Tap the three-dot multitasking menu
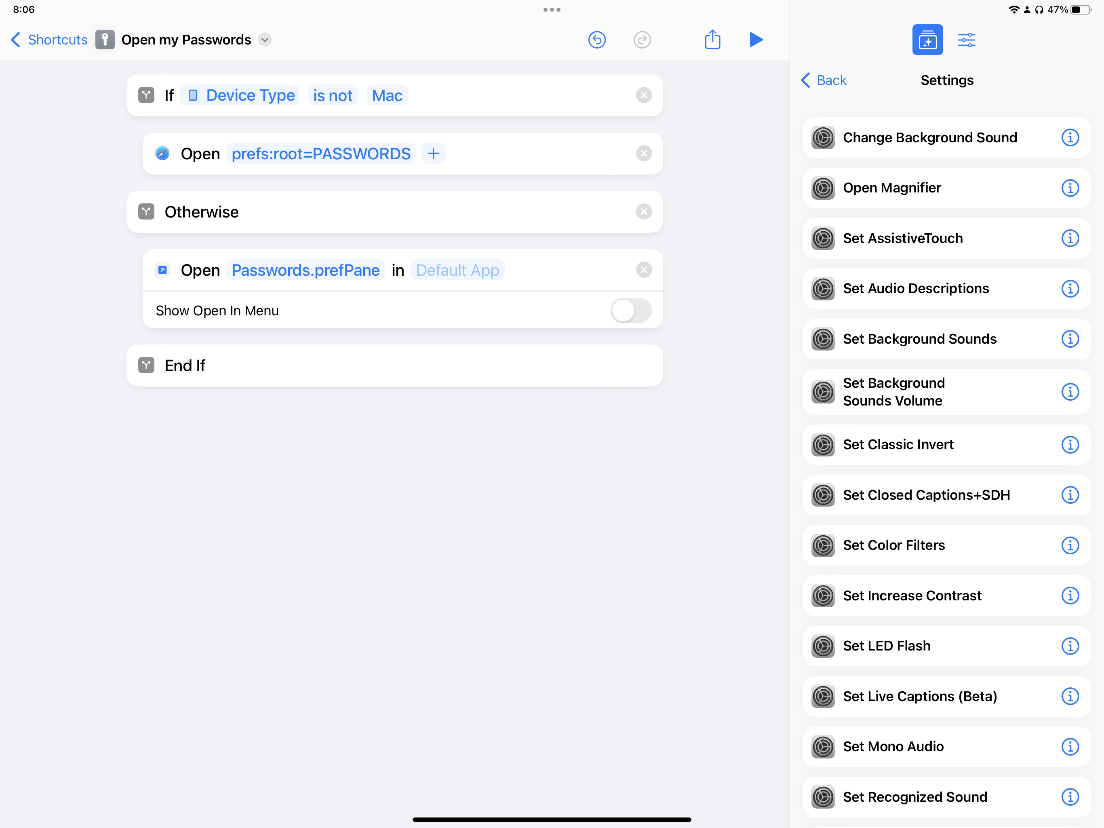Image resolution: width=1104 pixels, height=828 pixels. [552, 9]
